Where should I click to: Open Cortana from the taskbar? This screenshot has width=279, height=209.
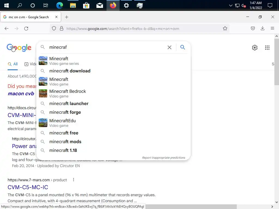(33, 5)
